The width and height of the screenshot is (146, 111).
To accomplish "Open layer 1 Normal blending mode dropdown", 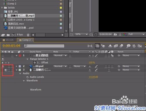I will [60, 56].
